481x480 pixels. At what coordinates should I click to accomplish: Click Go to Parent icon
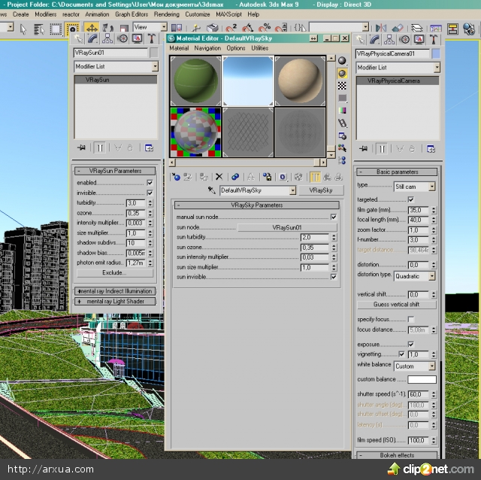(327, 177)
